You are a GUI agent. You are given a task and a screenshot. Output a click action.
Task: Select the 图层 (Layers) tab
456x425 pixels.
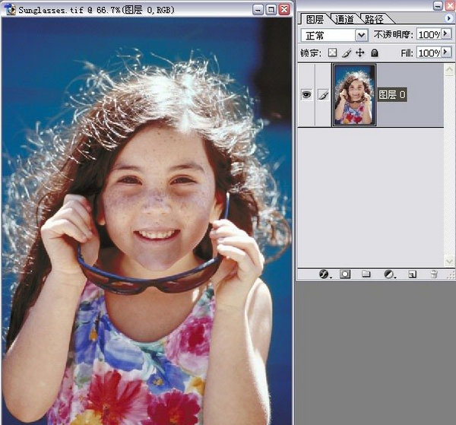315,19
